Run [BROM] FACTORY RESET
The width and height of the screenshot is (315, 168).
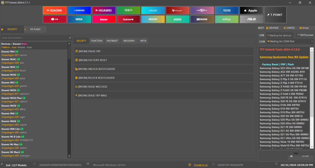click(164, 60)
